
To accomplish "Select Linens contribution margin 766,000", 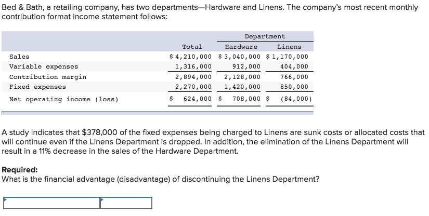I will click(294, 77).
